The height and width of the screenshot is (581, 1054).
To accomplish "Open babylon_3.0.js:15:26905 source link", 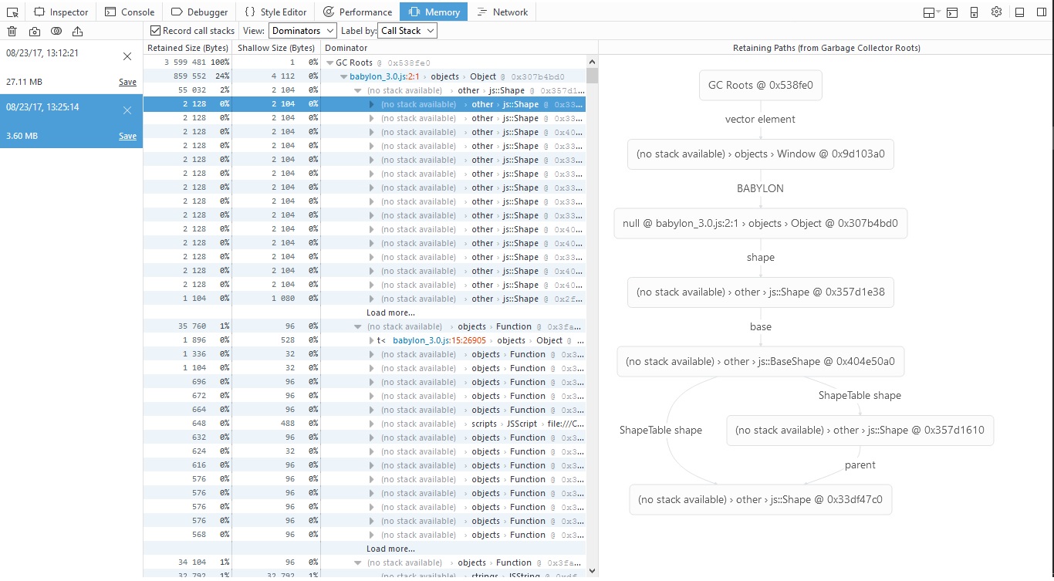I will [x=439, y=340].
